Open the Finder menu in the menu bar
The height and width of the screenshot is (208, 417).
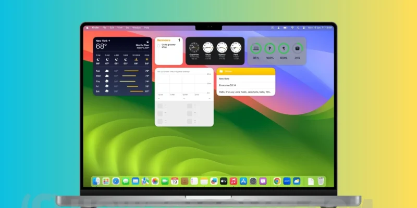95,28
